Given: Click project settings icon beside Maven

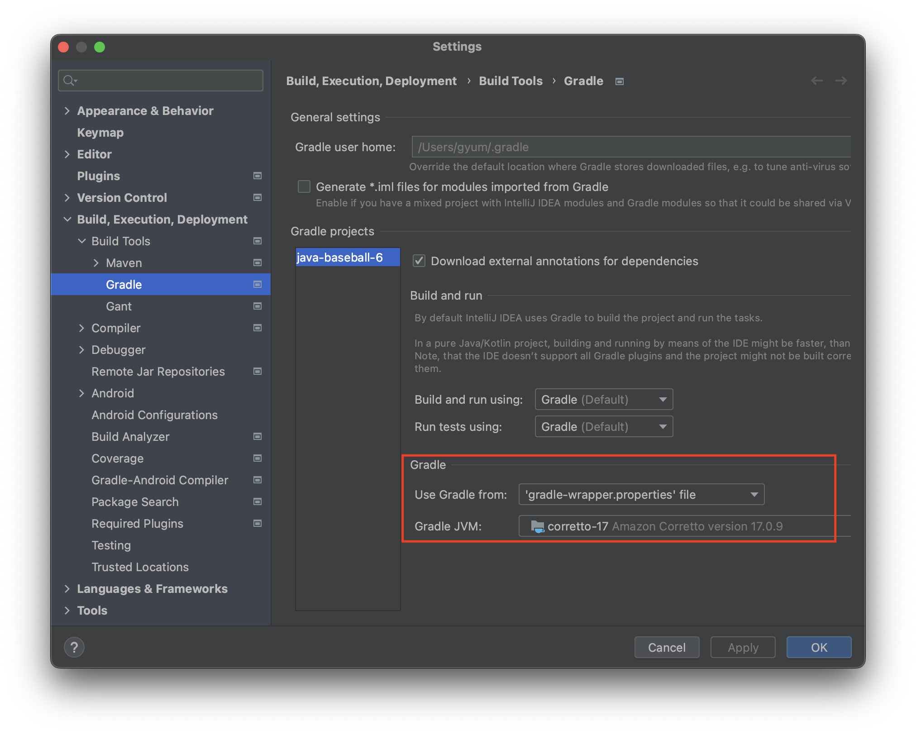Looking at the screenshot, I should click(258, 263).
